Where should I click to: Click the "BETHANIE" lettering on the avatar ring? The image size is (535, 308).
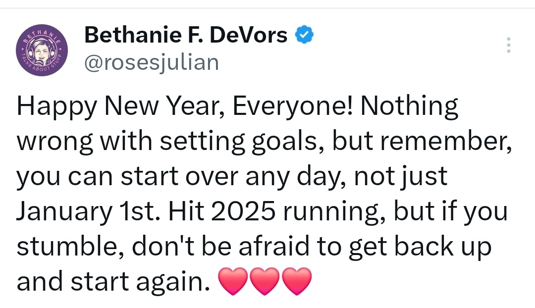pyautogui.click(x=42, y=36)
